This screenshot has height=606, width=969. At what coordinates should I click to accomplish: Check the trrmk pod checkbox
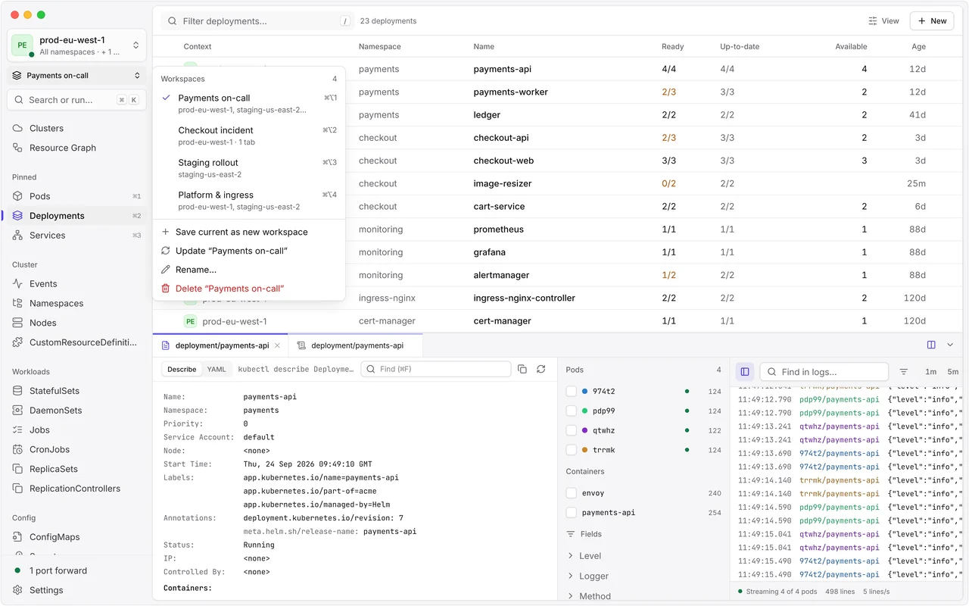click(x=572, y=450)
